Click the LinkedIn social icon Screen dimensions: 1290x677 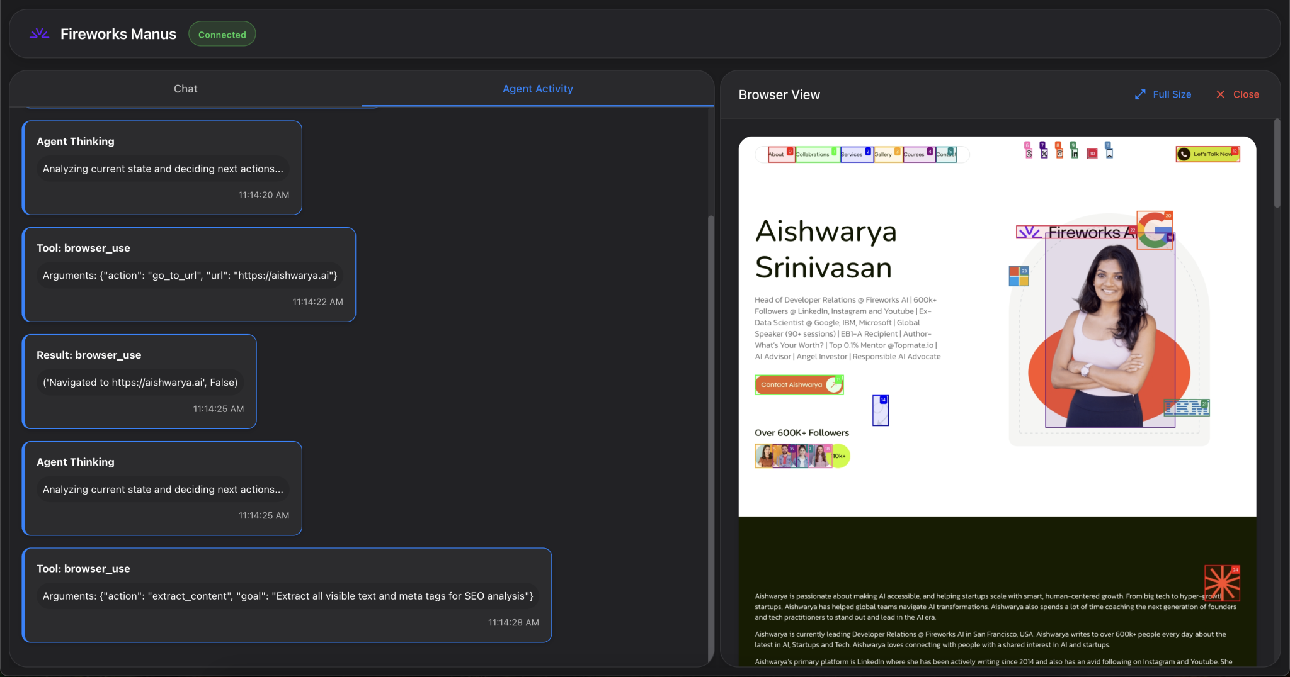1075,154
